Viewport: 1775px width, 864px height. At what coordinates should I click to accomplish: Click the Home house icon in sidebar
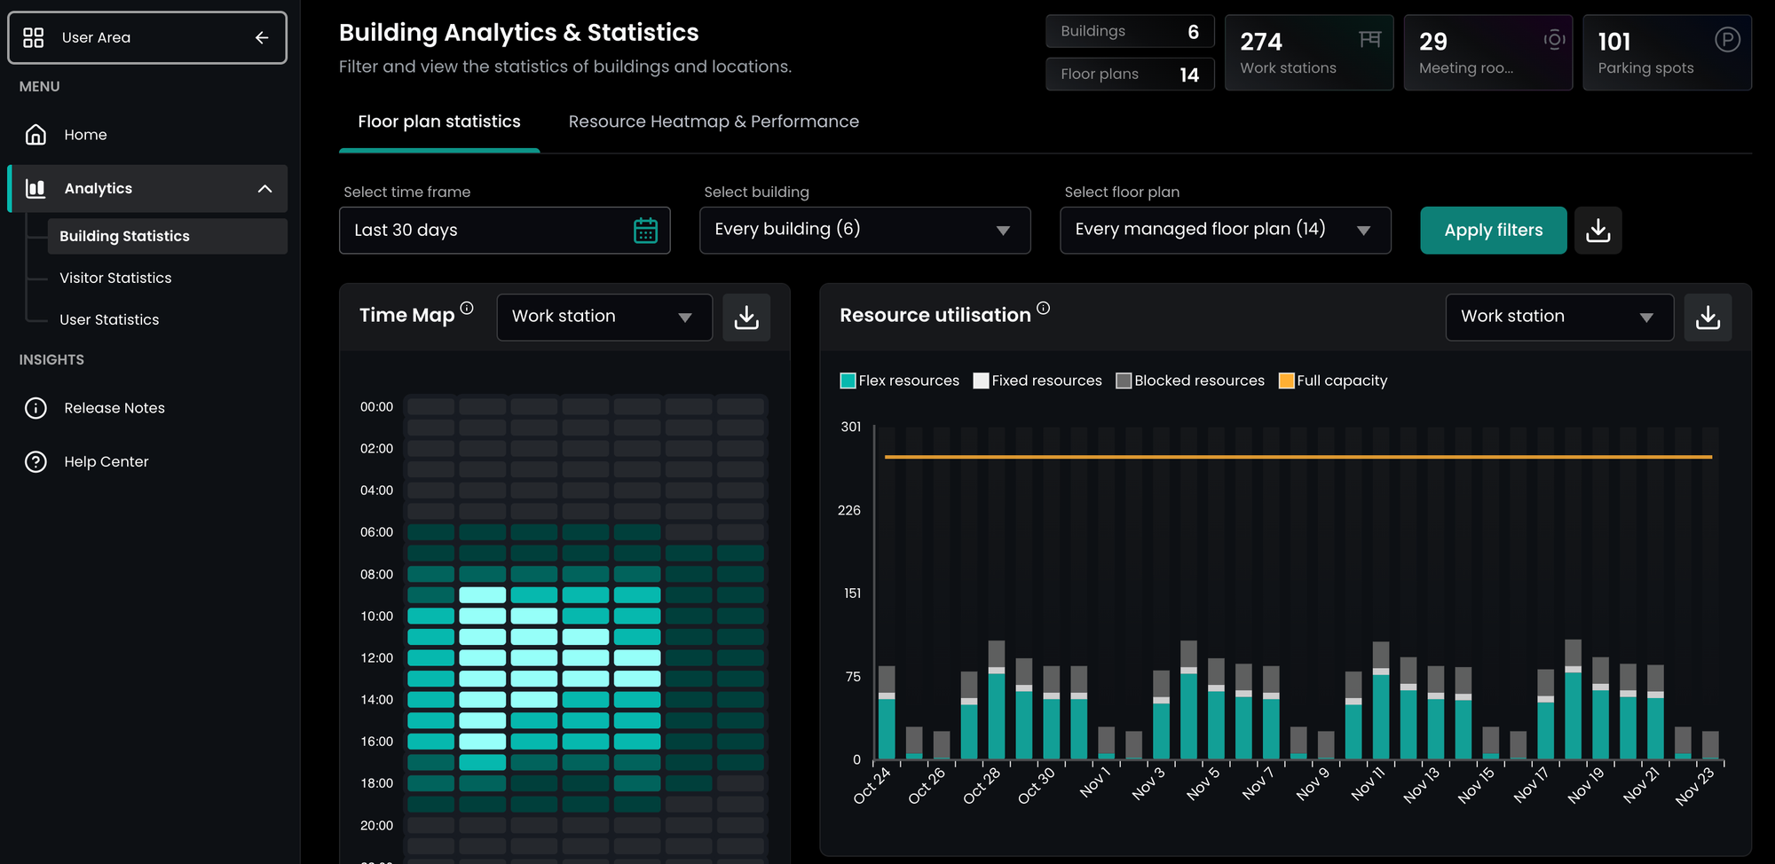pyautogui.click(x=35, y=135)
